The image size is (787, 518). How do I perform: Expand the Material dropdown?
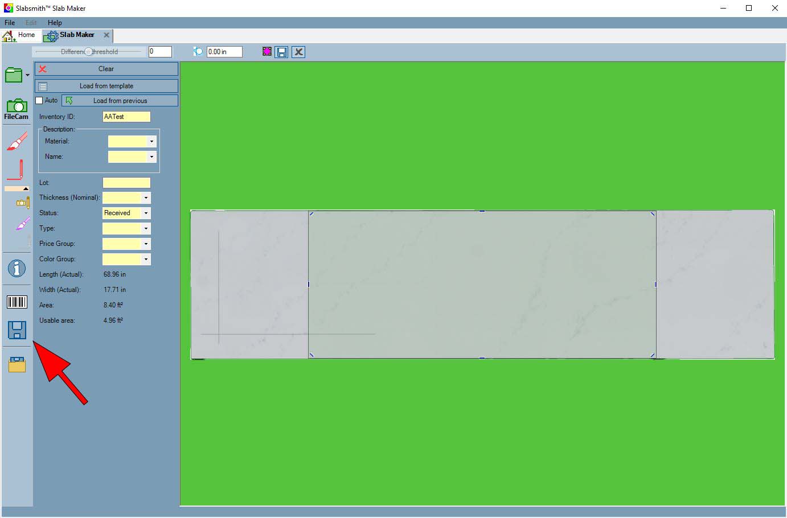[151, 141]
